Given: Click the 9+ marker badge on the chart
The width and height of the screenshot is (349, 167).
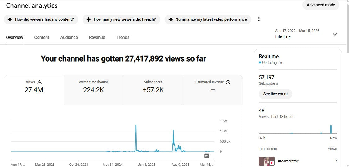Looking at the screenshot, I should click(x=207, y=156).
